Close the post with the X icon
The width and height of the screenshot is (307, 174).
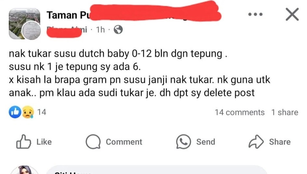(292, 14)
